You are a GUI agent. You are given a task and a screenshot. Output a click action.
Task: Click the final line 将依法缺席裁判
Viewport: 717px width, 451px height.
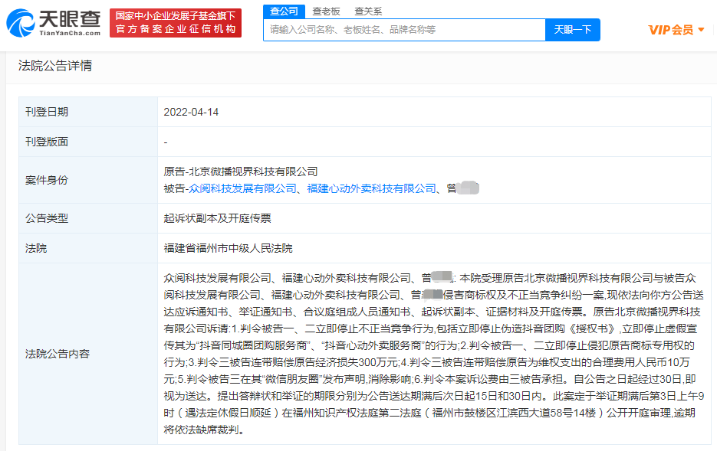pyautogui.click(x=203, y=430)
